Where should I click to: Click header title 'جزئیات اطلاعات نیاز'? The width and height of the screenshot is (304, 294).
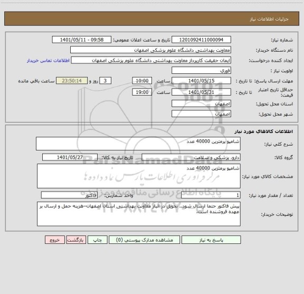click(269, 19)
